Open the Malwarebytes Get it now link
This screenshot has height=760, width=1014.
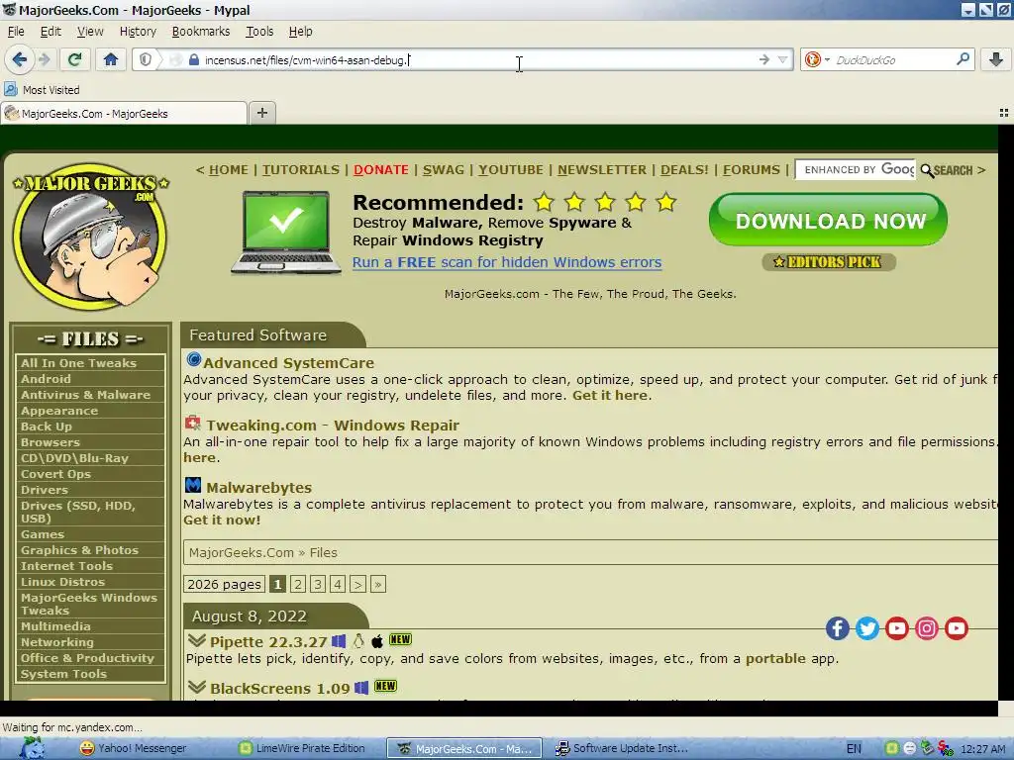coord(222,521)
